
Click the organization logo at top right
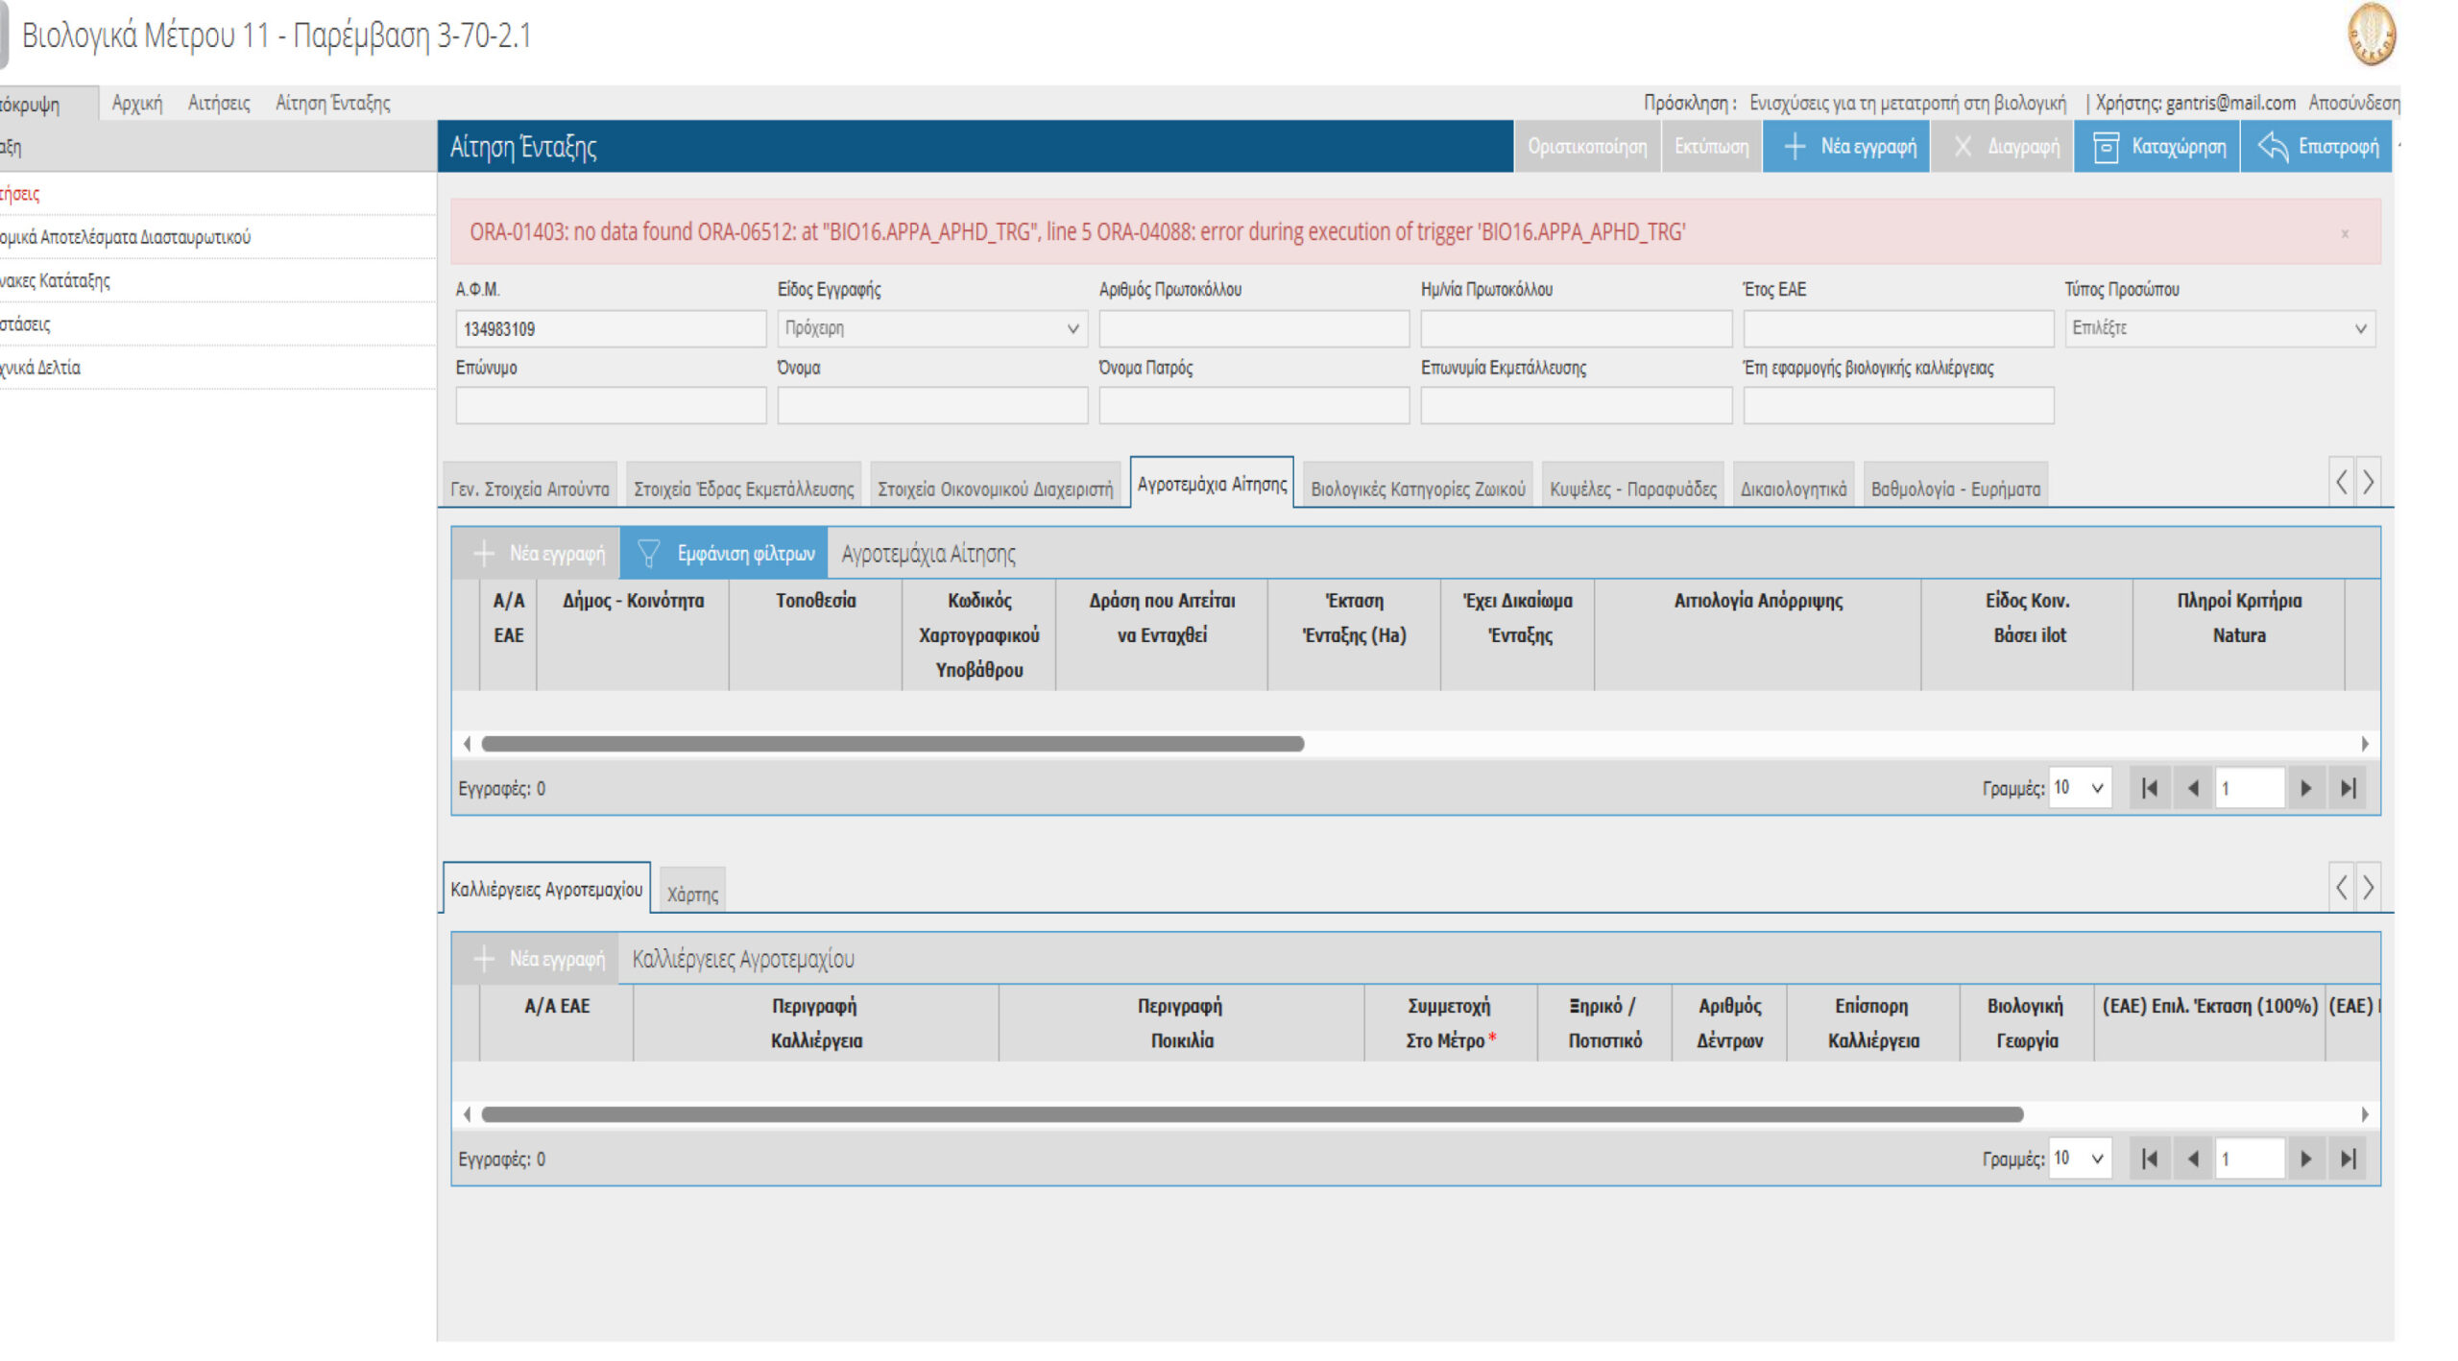(2372, 35)
